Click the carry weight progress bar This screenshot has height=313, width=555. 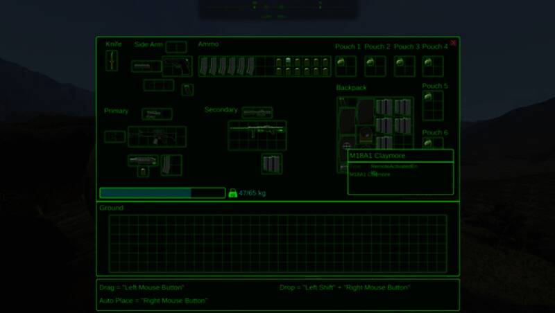pos(162,193)
